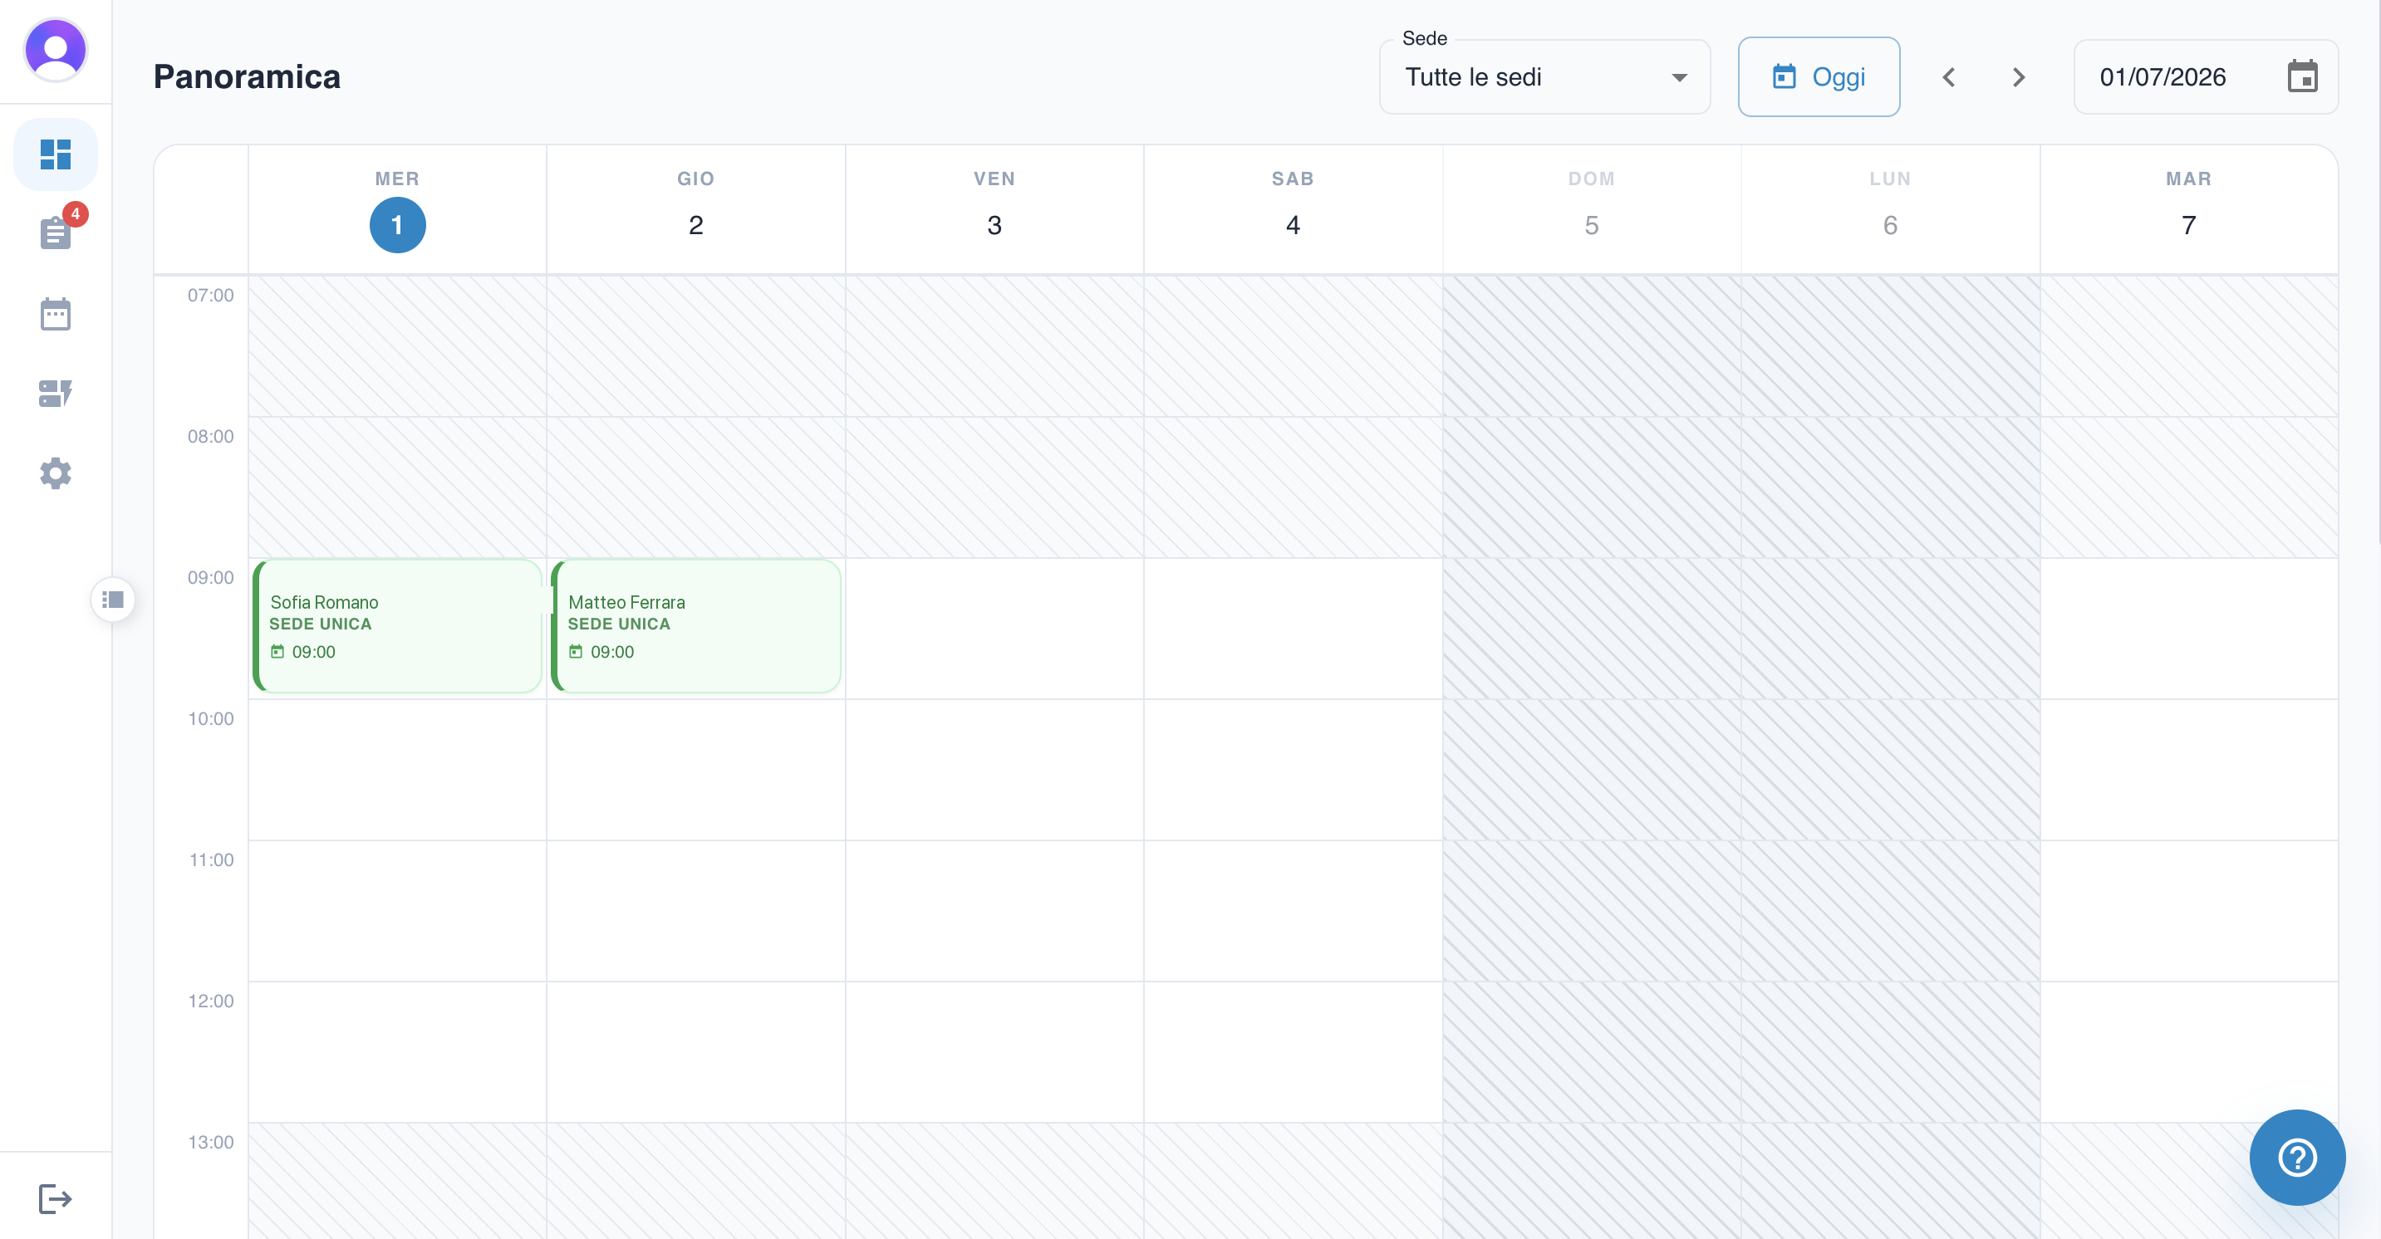Click the 12:00 time label
The width and height of the screenshot is (2381, 1239).
tap(211, 1001)
